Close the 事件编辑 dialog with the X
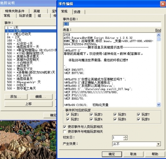This screenshot has width=166, height=159. 163,4
